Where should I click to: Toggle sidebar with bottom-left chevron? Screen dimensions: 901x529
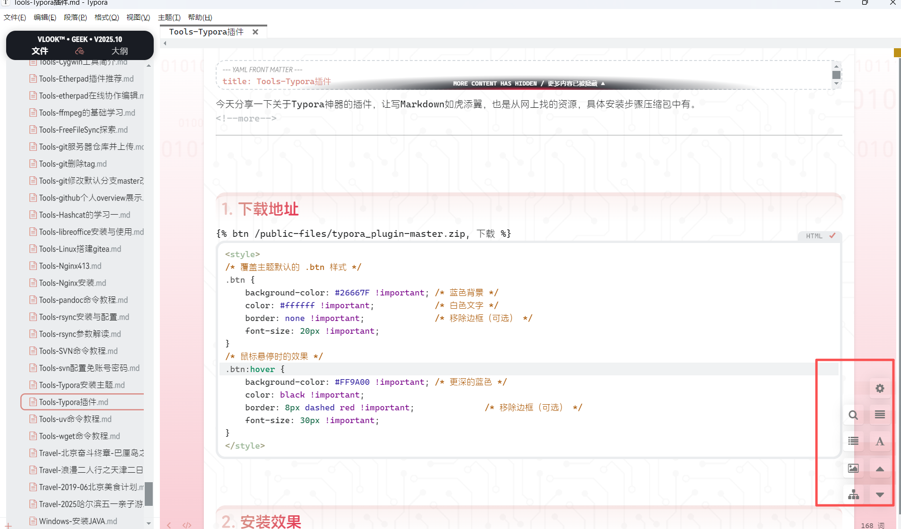click(x=169, y=525)
